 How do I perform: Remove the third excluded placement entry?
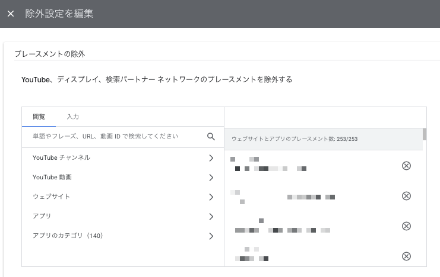click(406, 226)
